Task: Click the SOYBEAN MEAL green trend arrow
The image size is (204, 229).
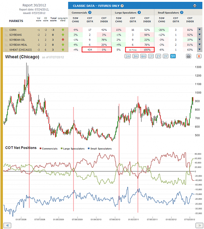Action: [x=63, y=45]
